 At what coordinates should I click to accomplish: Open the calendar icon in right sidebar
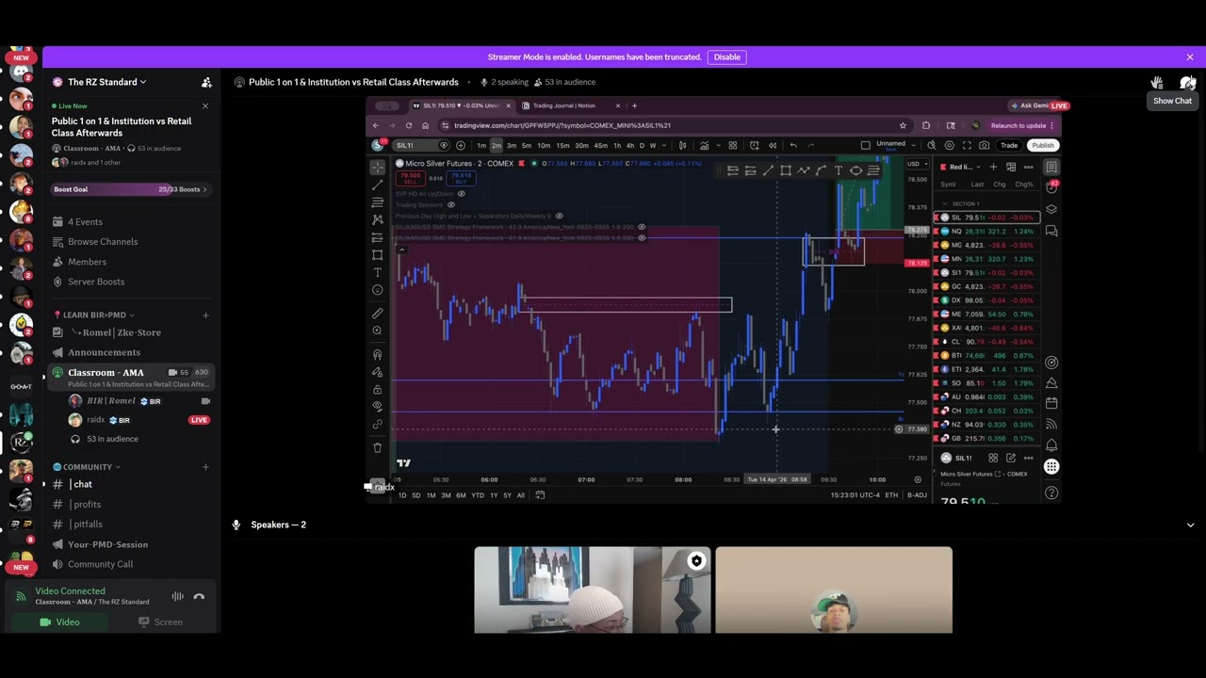(1051, 403)
